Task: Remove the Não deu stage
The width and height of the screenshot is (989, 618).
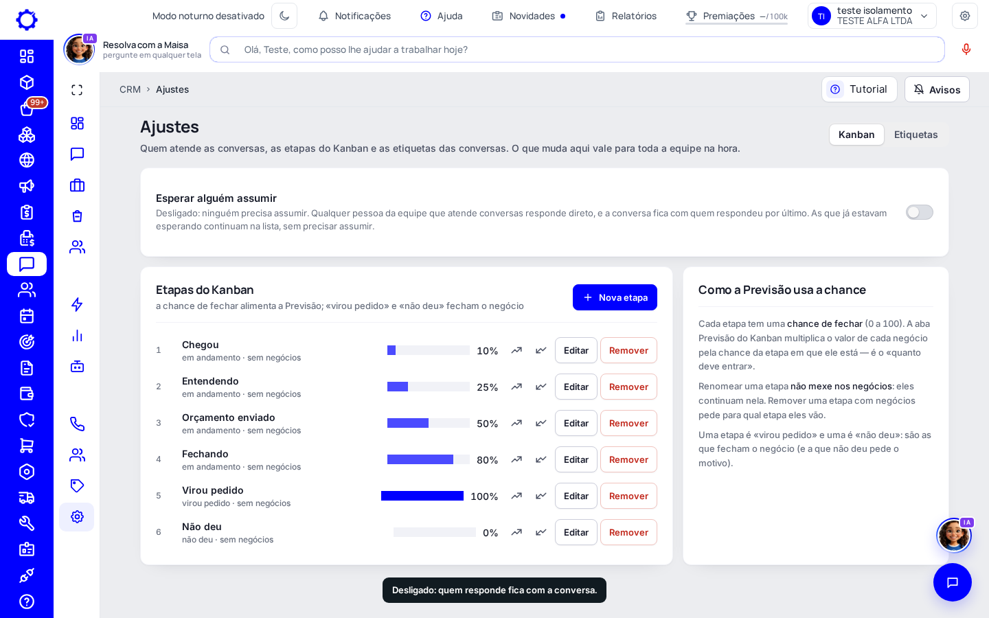Action: [x=628, y=532]
